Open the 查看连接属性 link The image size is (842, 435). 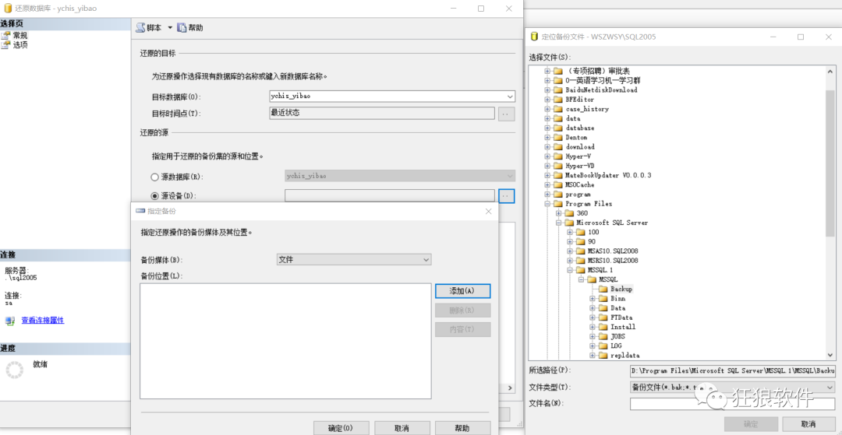[x=42, y=321]
